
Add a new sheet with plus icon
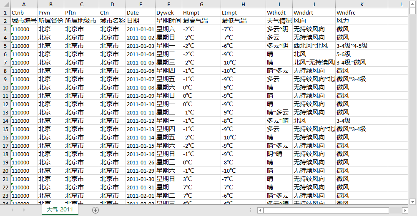tap(95, 210)
